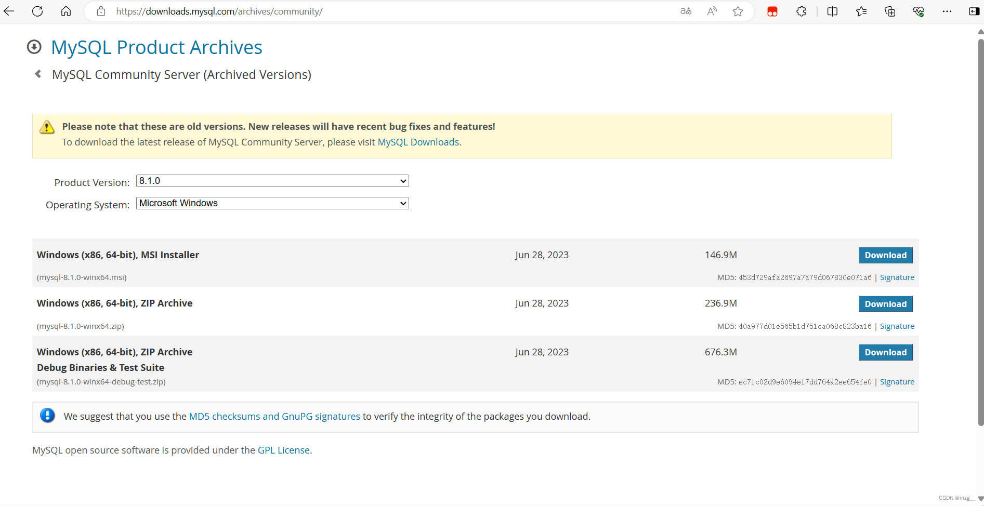
Task: Add this page to favorites
Action: 738,11
